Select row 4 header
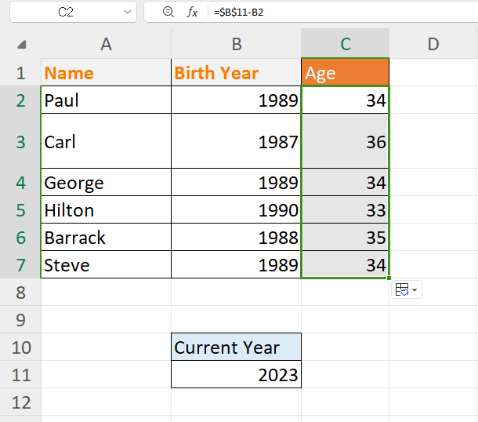 pos(20,182)
